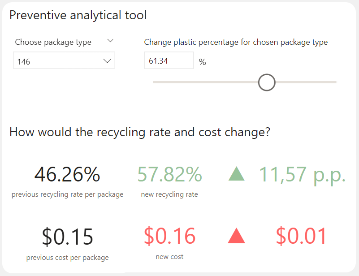Screen dimensions: 359x276
Task: Click the previous cost per package label
Action: [x=67, y=258]
